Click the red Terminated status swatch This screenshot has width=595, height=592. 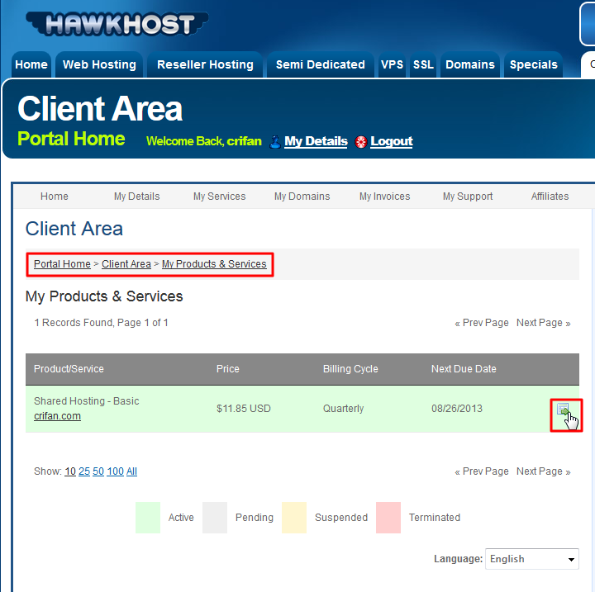point(388,518)
